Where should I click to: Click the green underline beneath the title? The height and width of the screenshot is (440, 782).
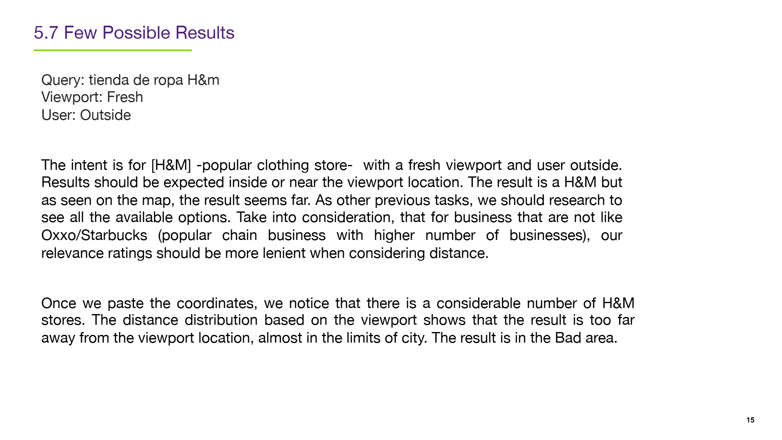pyautogui.click(x=112, y=50)
